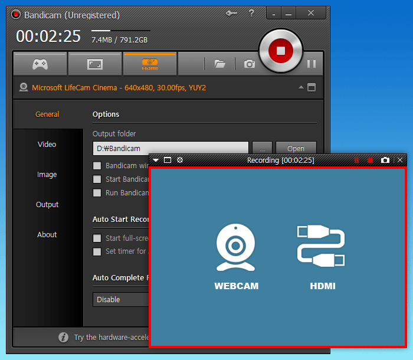Screen dimensions: 413x360
Task: Collapse the device bar using the up arrow
Action: 301,87
